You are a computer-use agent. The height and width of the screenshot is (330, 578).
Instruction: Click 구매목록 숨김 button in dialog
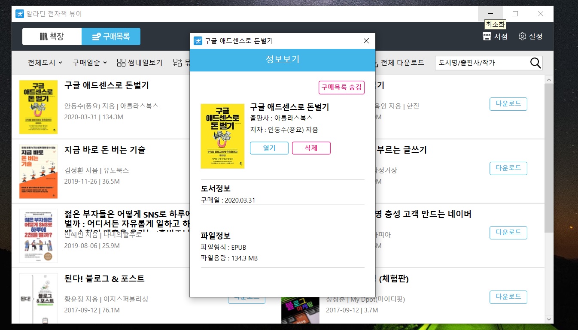point(341,87)
